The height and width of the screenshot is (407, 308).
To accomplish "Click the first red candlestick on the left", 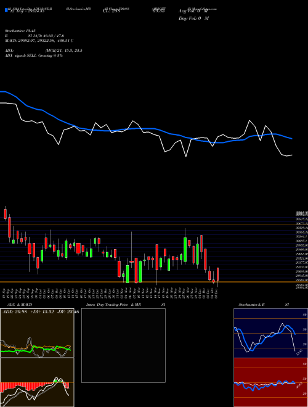I will (x=5, y=213).
